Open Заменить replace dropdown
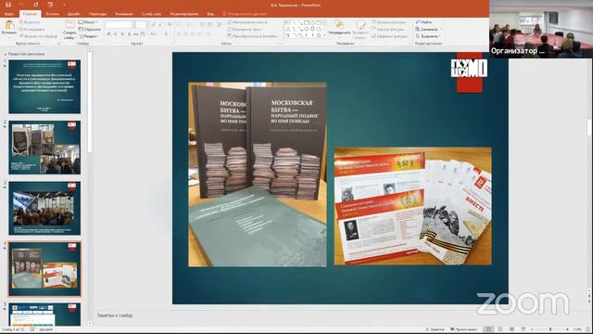593x334 pixels. [429, 29]
